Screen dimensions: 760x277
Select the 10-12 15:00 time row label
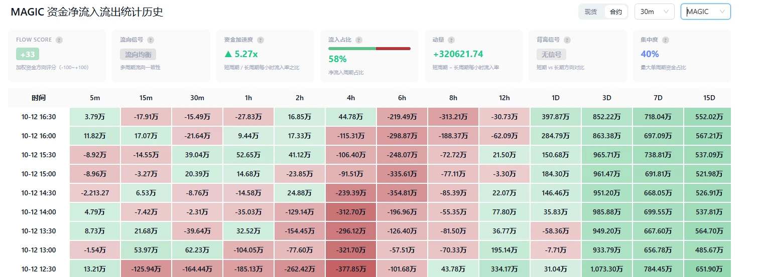tap(39, 174)
